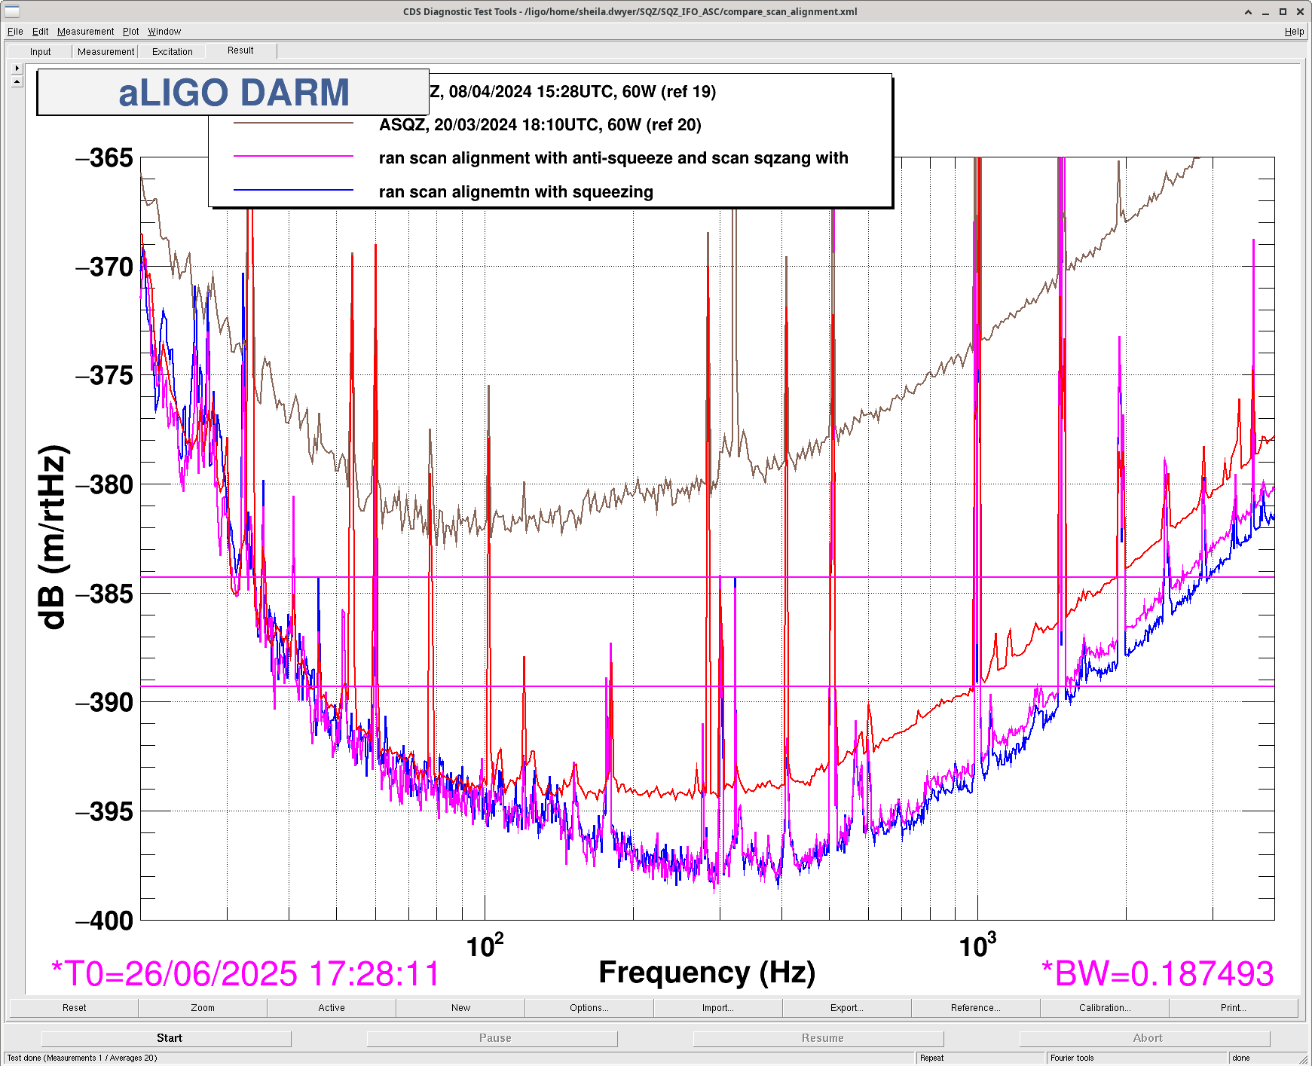Switch to the Excitation tab
Image resolution: width=1312 pixels, height=1066 pixels.
pyautogui.click(x=172, y=52)
